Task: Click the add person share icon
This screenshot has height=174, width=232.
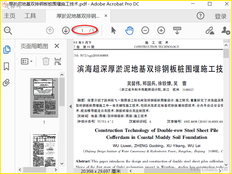Action: 226,30
